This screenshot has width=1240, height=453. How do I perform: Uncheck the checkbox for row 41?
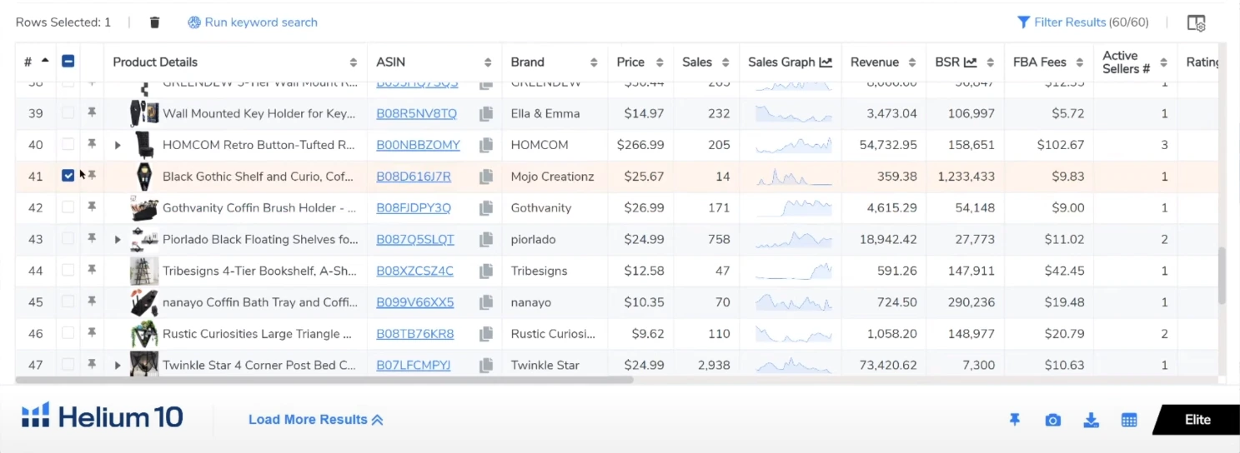[x=68, y=176]
